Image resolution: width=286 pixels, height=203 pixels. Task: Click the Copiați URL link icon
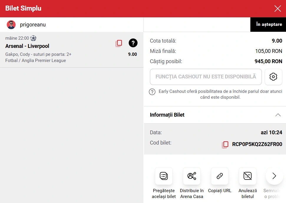point(220,176)
